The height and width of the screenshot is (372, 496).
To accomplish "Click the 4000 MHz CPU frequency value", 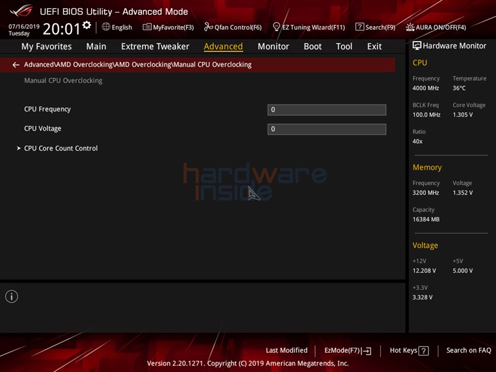I will [x=425, y=88].
